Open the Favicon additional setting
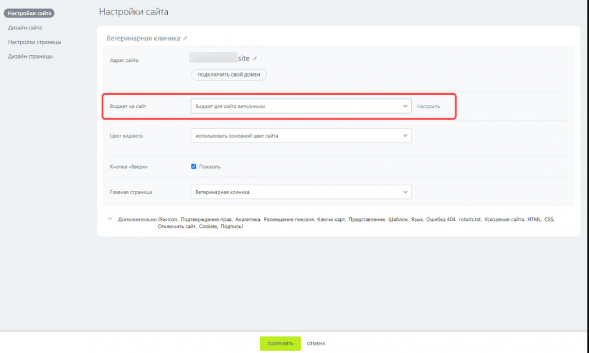The width and height of the screenshot is (589, 353). tap(169, 219)
